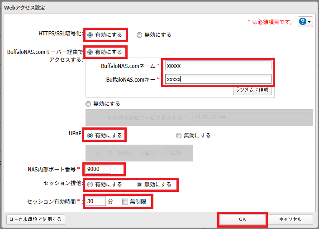
Task: Enable HTTPS/SSL暗号化 with 有効にする
Action: click(x=90, y=35)
